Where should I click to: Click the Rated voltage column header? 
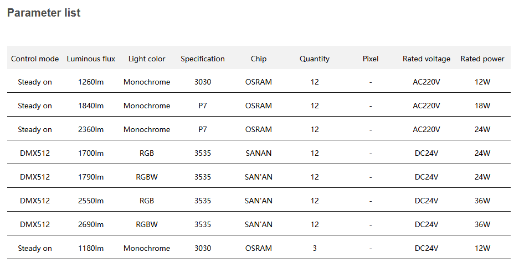(426, 59)
